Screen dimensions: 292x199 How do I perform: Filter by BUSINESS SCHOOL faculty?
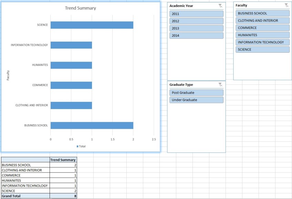point(262,13)
